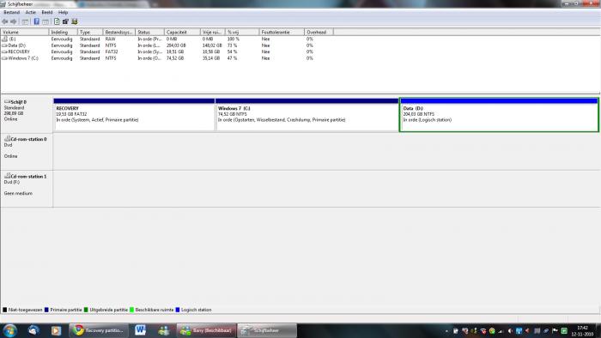Image resolution: width=601 pixels, height=338 pixels.
Task: Select the RECOVERY partition block
Action: pos(134,115)
